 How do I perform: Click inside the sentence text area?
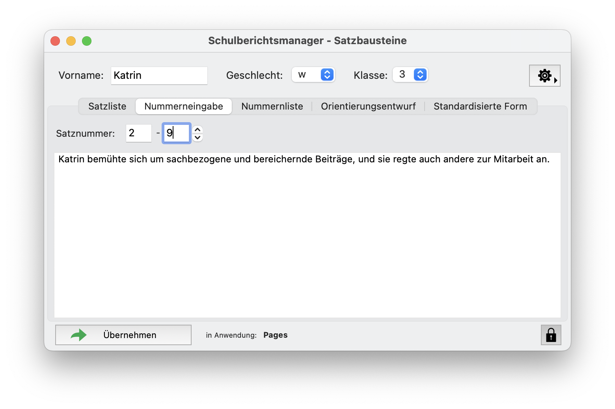(x=307, y=236)
